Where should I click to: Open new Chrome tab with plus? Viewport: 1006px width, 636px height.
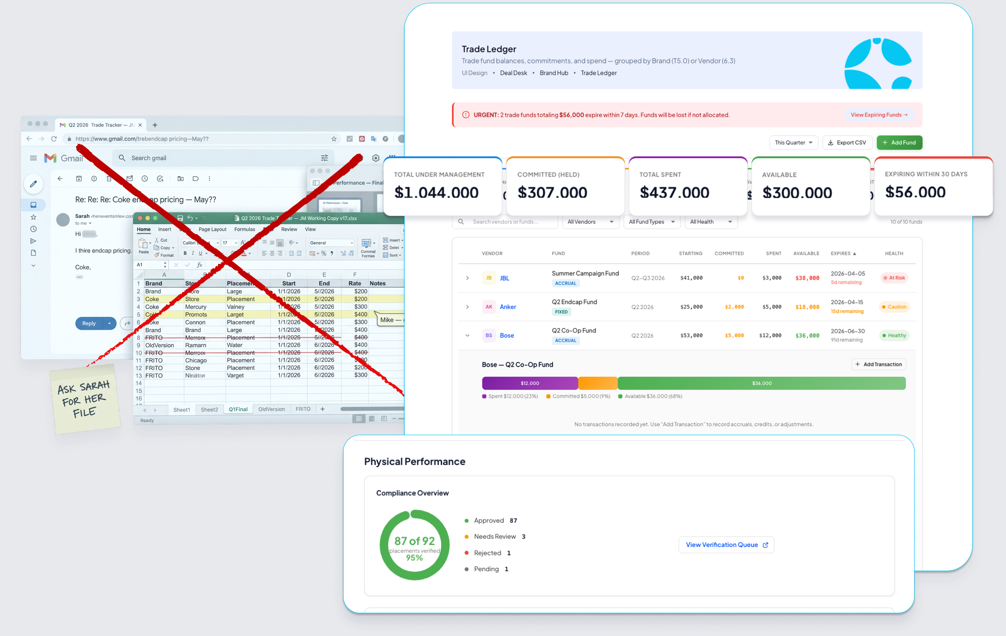click(x=155, y=125)
